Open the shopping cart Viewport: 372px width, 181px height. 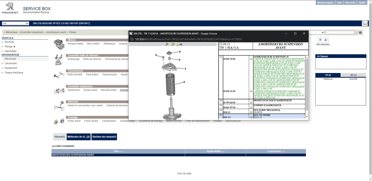[365, 23]
